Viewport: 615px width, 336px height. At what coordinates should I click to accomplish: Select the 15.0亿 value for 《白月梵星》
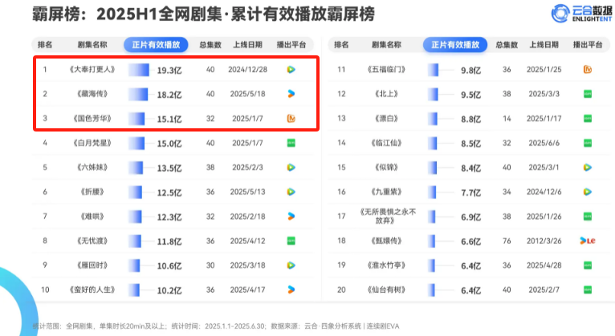coord(169,144)
